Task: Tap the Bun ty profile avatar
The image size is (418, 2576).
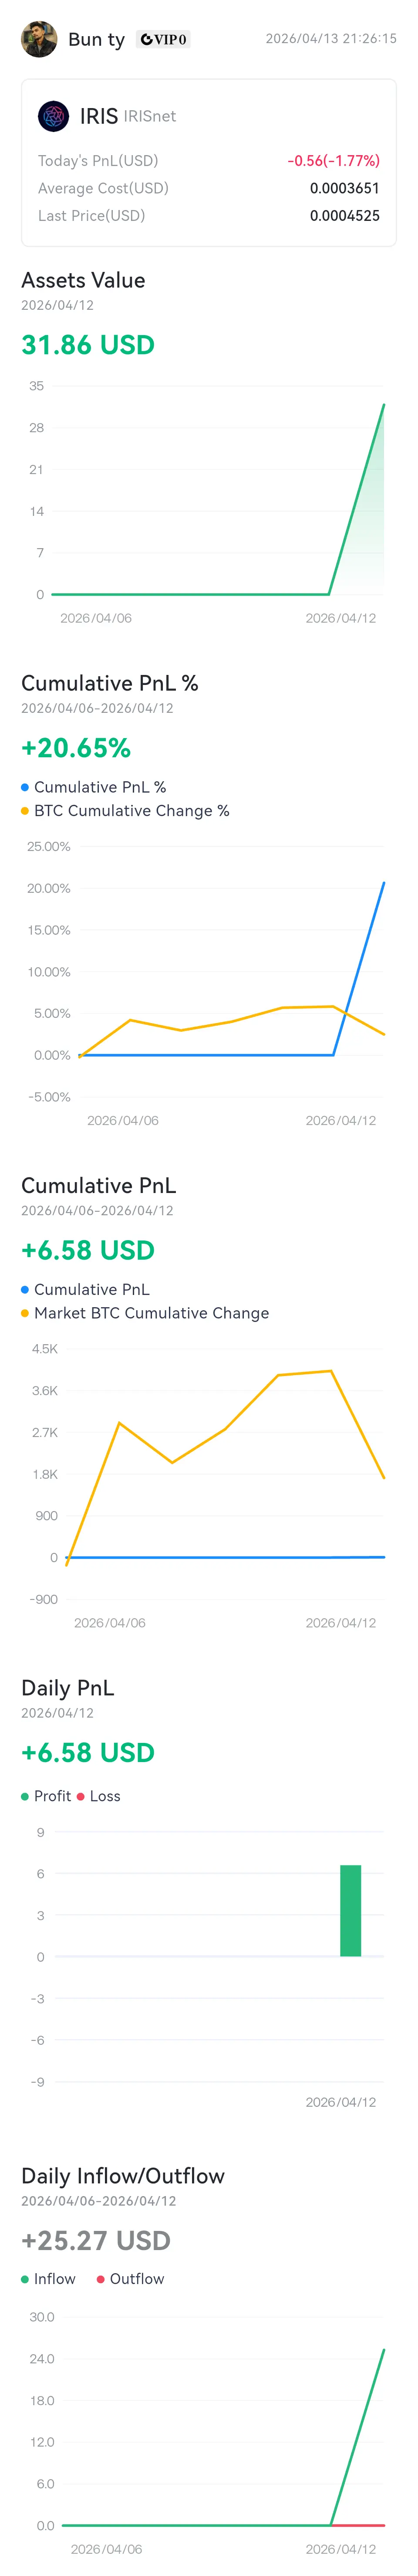Action: coord(39,39)
